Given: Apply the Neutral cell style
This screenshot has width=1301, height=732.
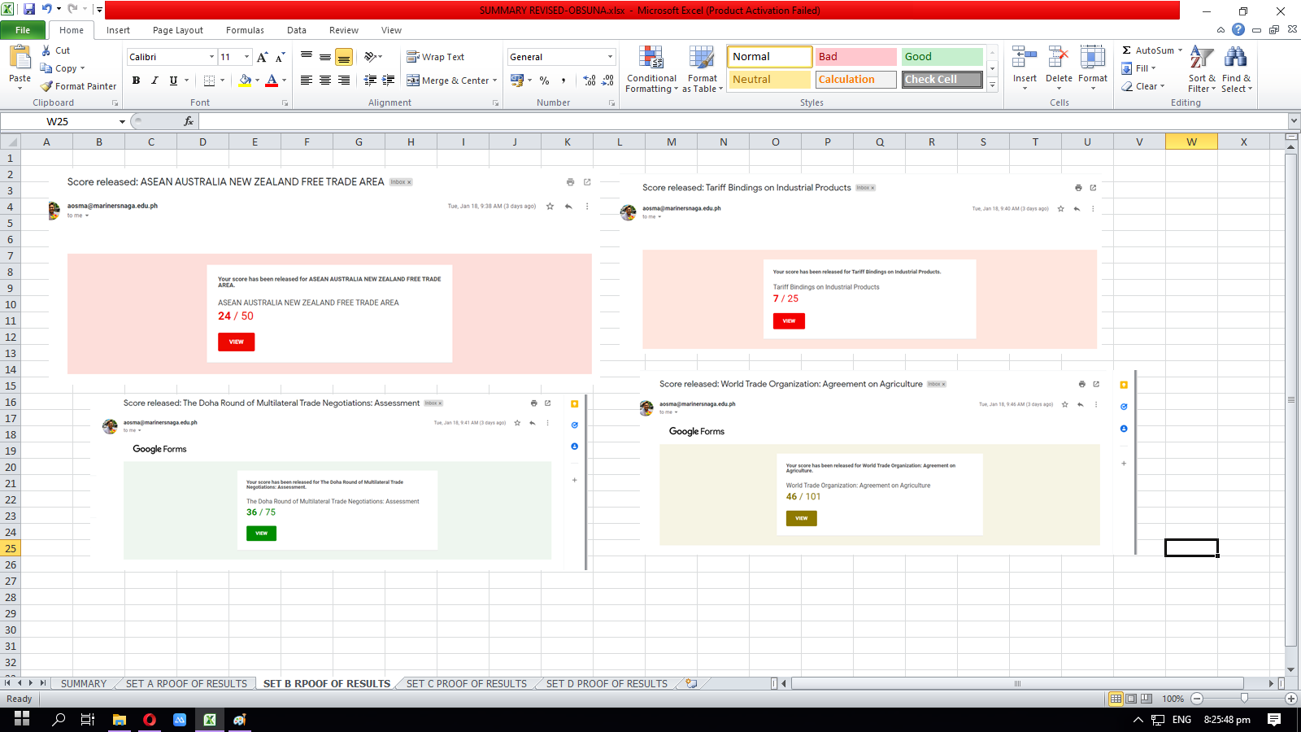Looking at the screenshot, I should (x=769, y=80).
